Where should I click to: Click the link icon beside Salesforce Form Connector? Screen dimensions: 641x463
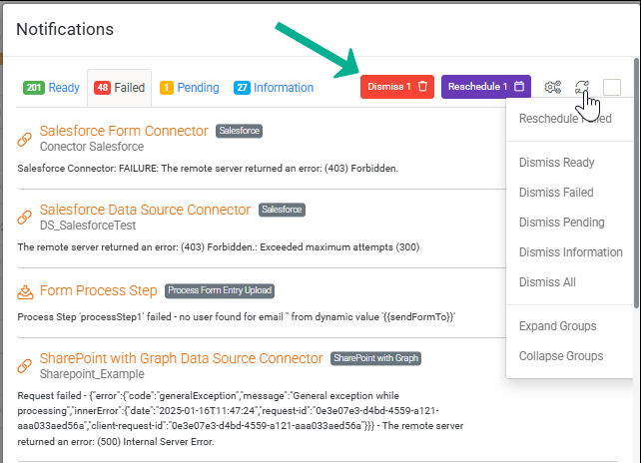[x=25, y=140]
